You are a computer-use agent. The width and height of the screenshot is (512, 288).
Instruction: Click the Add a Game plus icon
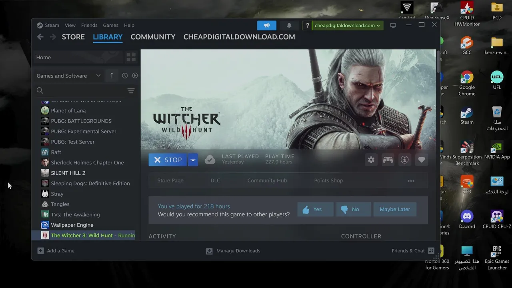click(40, 251)
